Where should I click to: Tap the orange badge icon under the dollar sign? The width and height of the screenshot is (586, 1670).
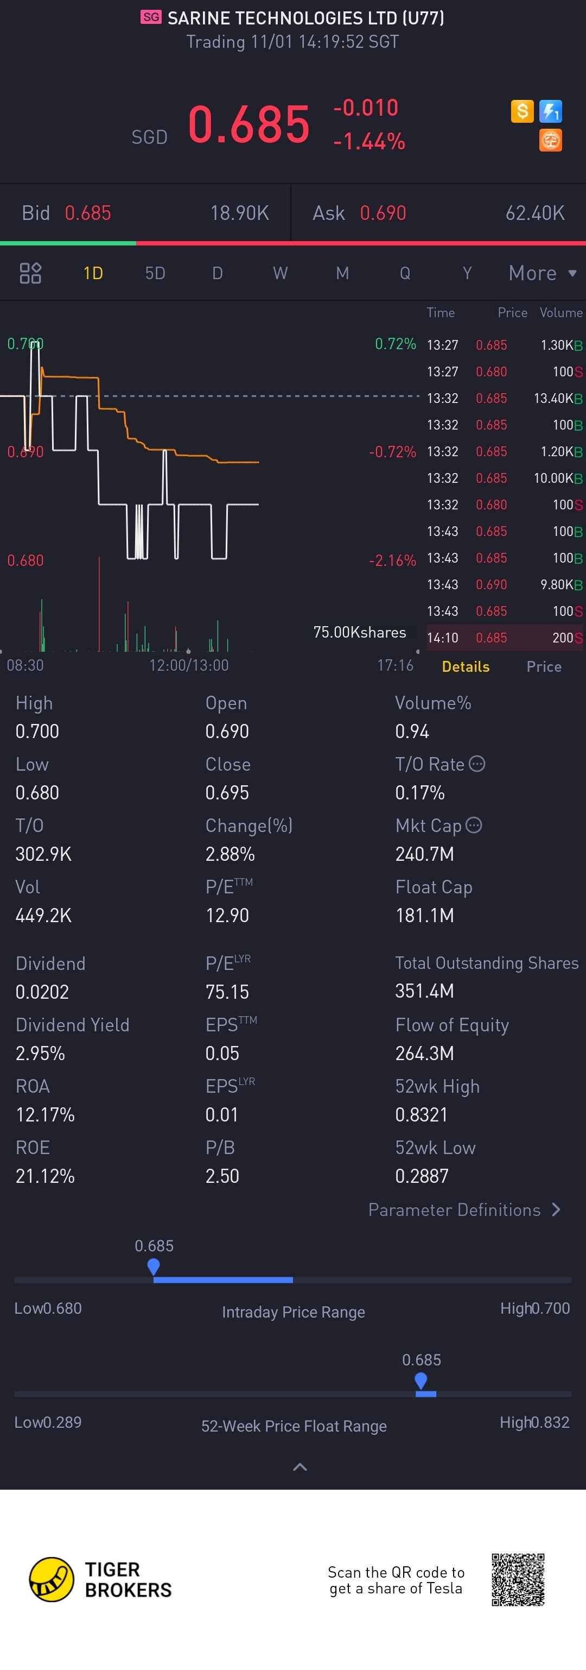point(550,140)
